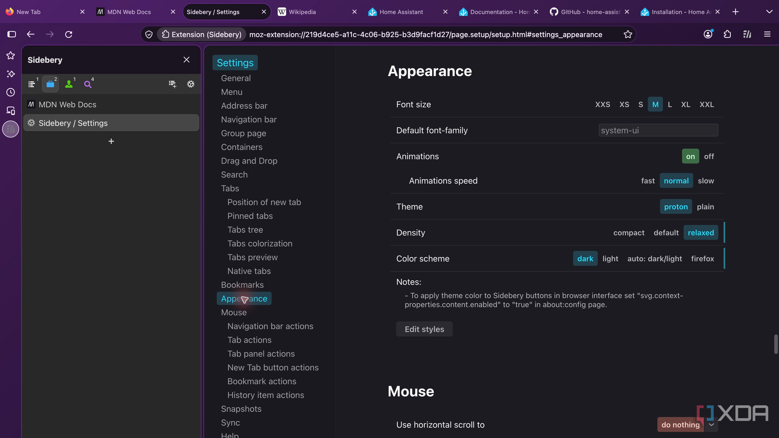Click Edit styles button
Screen dimensions: 779x438
(x=424, y=329)
